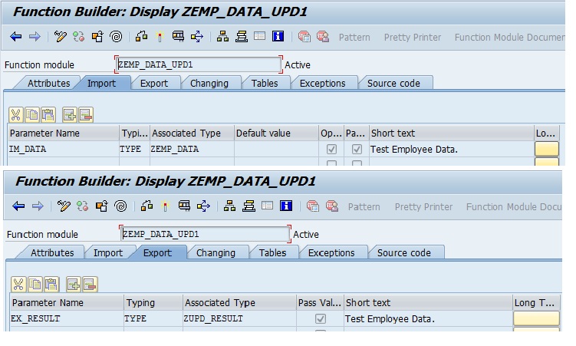576x346 pixels.
Task: Click blue Information icon in the IM_DATA window toolbar
Action: [278, 37]
